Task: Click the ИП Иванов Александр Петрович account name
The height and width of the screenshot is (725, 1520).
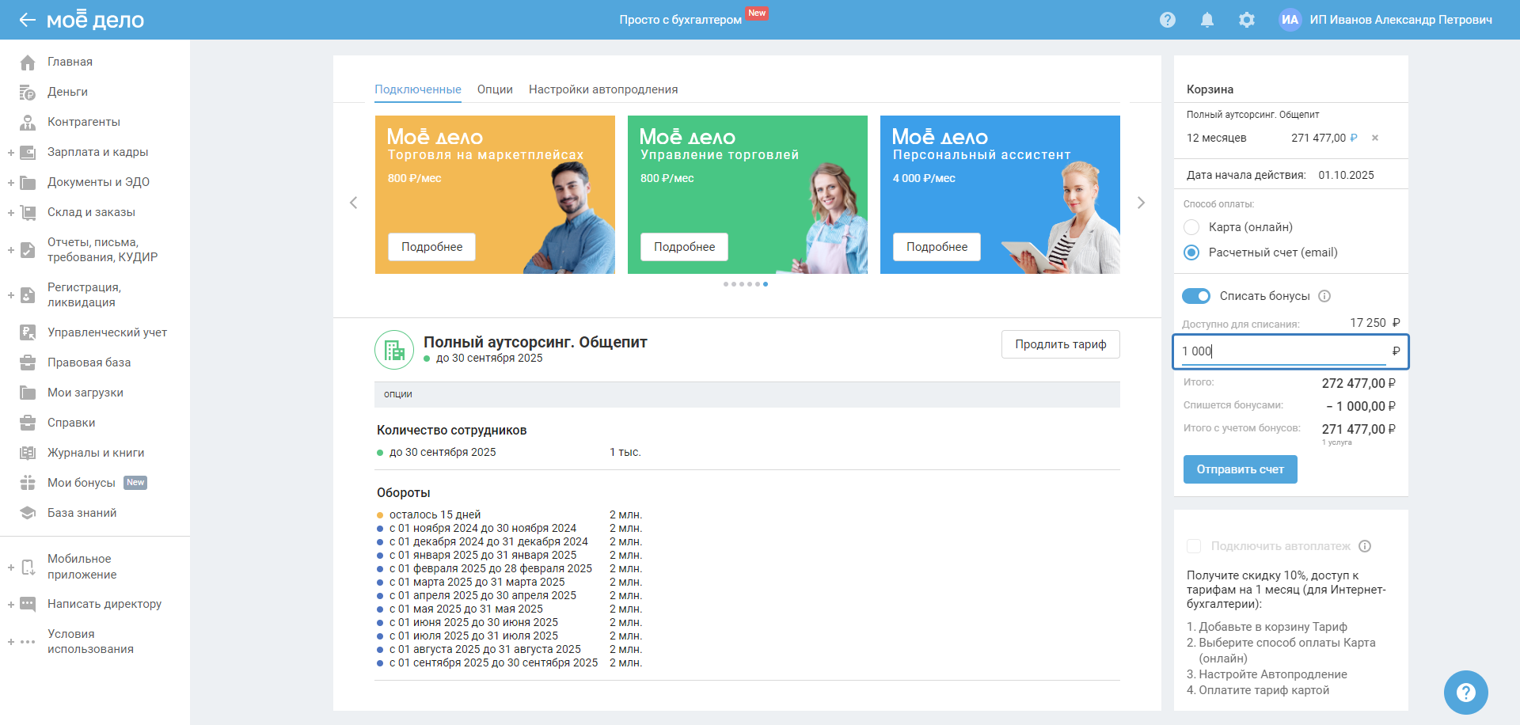Action: click(1400, 20)
